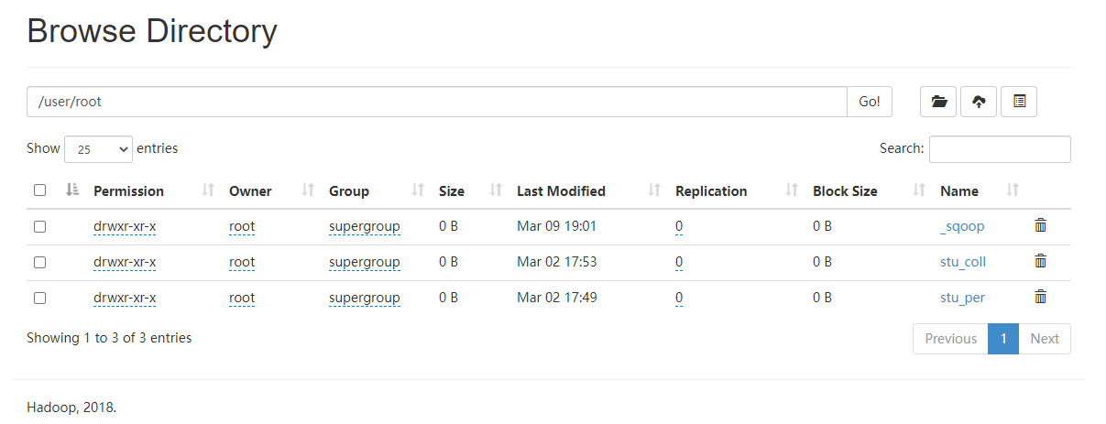Click the Next pagination button
Image resolution: width=1106 pixels, height=424 pixels.
coord(1044,339)
